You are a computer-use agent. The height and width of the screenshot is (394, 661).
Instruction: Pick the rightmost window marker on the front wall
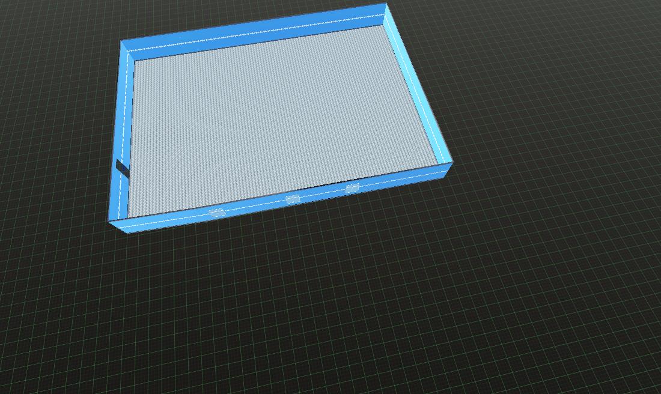[x=353, y=188]
